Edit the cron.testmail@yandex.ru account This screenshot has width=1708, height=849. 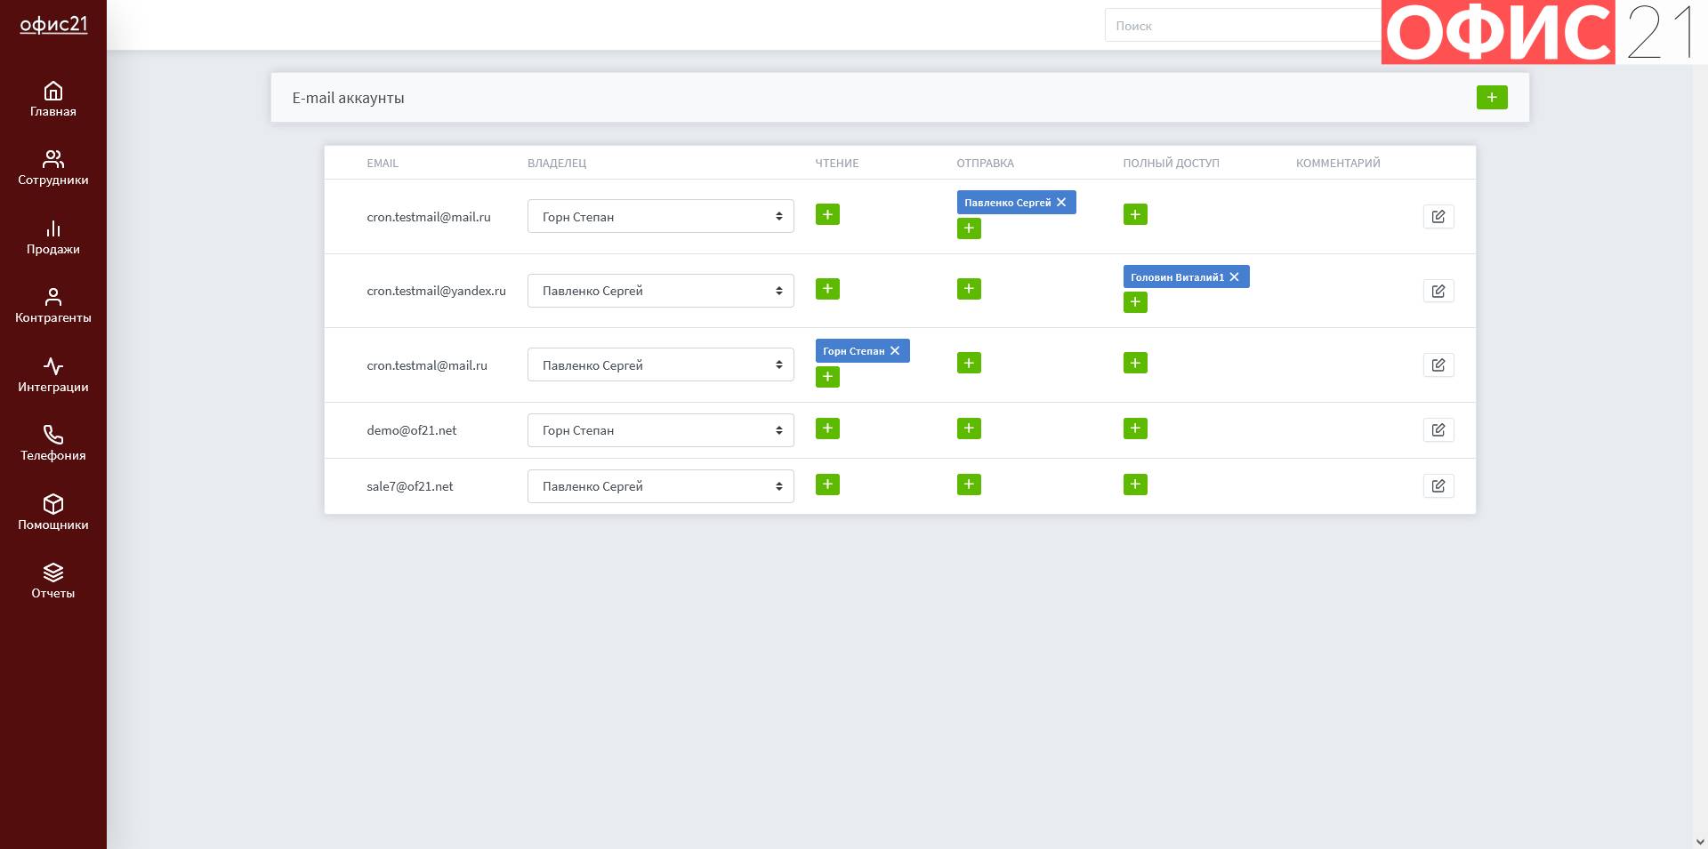click(1438, 291)
